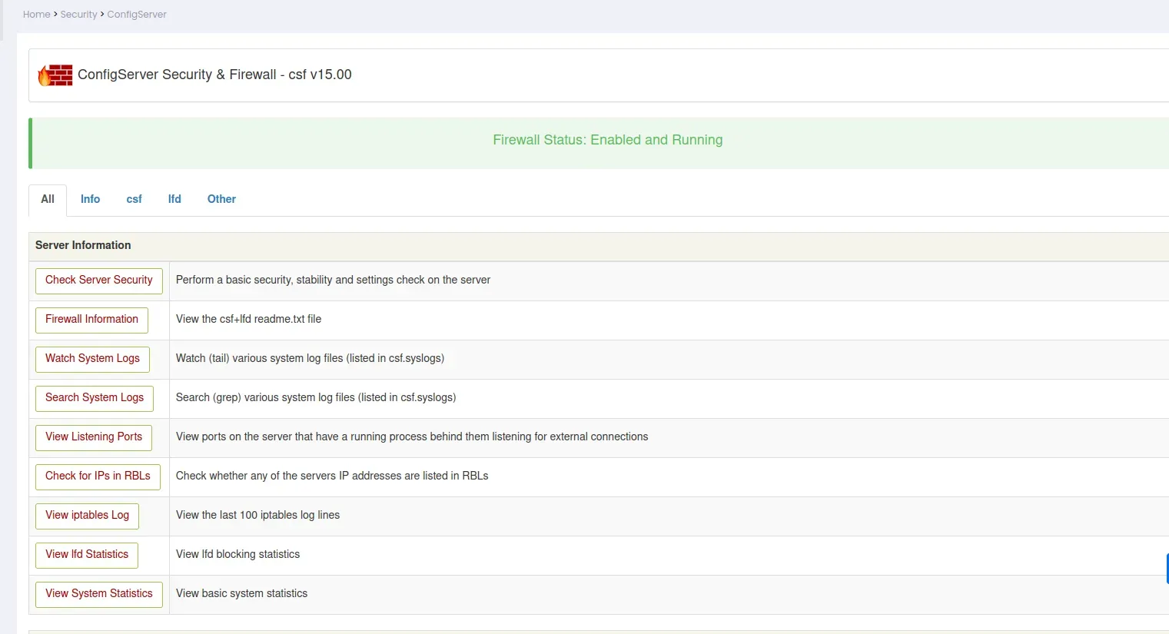Click description 'Check whether any of the servers IP addresses'
Viewport: 1169px width, 634px height.
click(x=332, y=476)
